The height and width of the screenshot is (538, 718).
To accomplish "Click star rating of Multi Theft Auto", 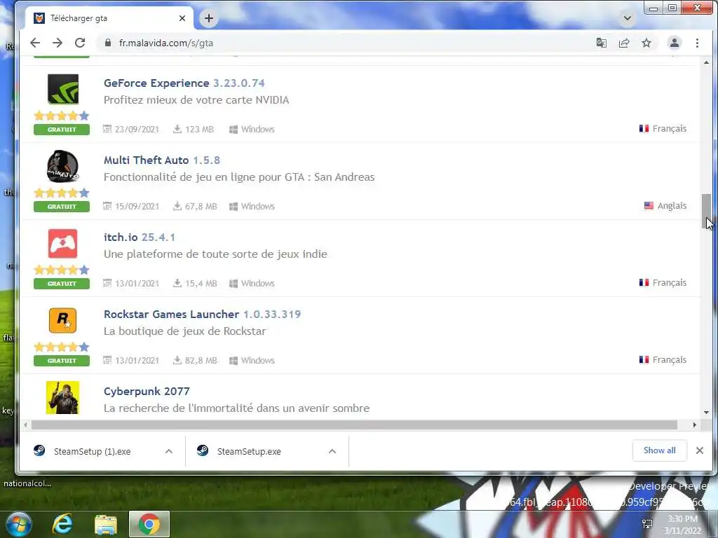I will click(62, 193).
